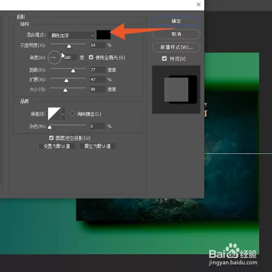This screenshot has height=272, width=272.
Task: Click the 距离 slider handle
Action: (73, 71)
